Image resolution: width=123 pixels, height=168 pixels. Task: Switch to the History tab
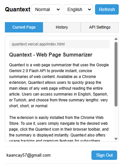(x=62, y=27)
